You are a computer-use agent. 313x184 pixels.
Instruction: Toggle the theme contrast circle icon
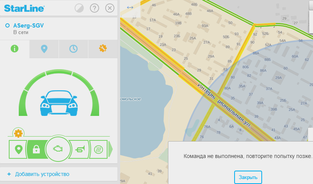(x=79, y=8)
